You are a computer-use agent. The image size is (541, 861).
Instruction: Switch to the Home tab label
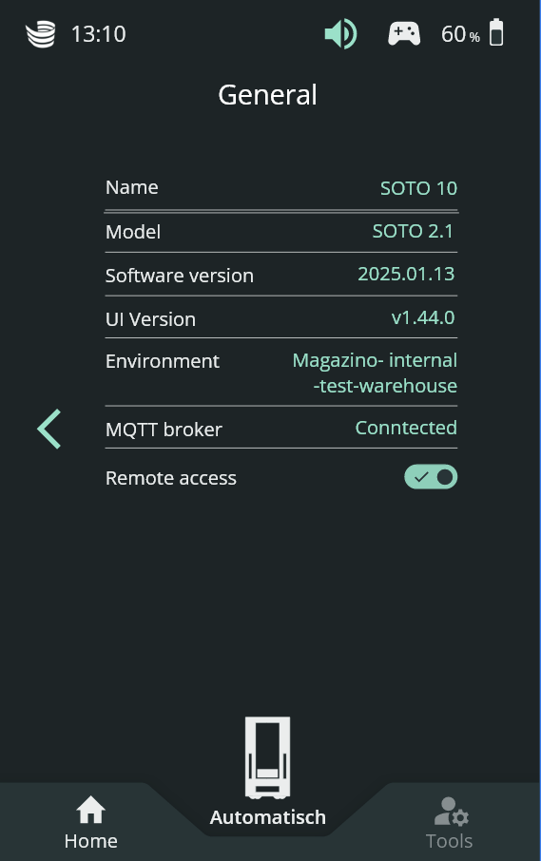(x=90, y=841)
